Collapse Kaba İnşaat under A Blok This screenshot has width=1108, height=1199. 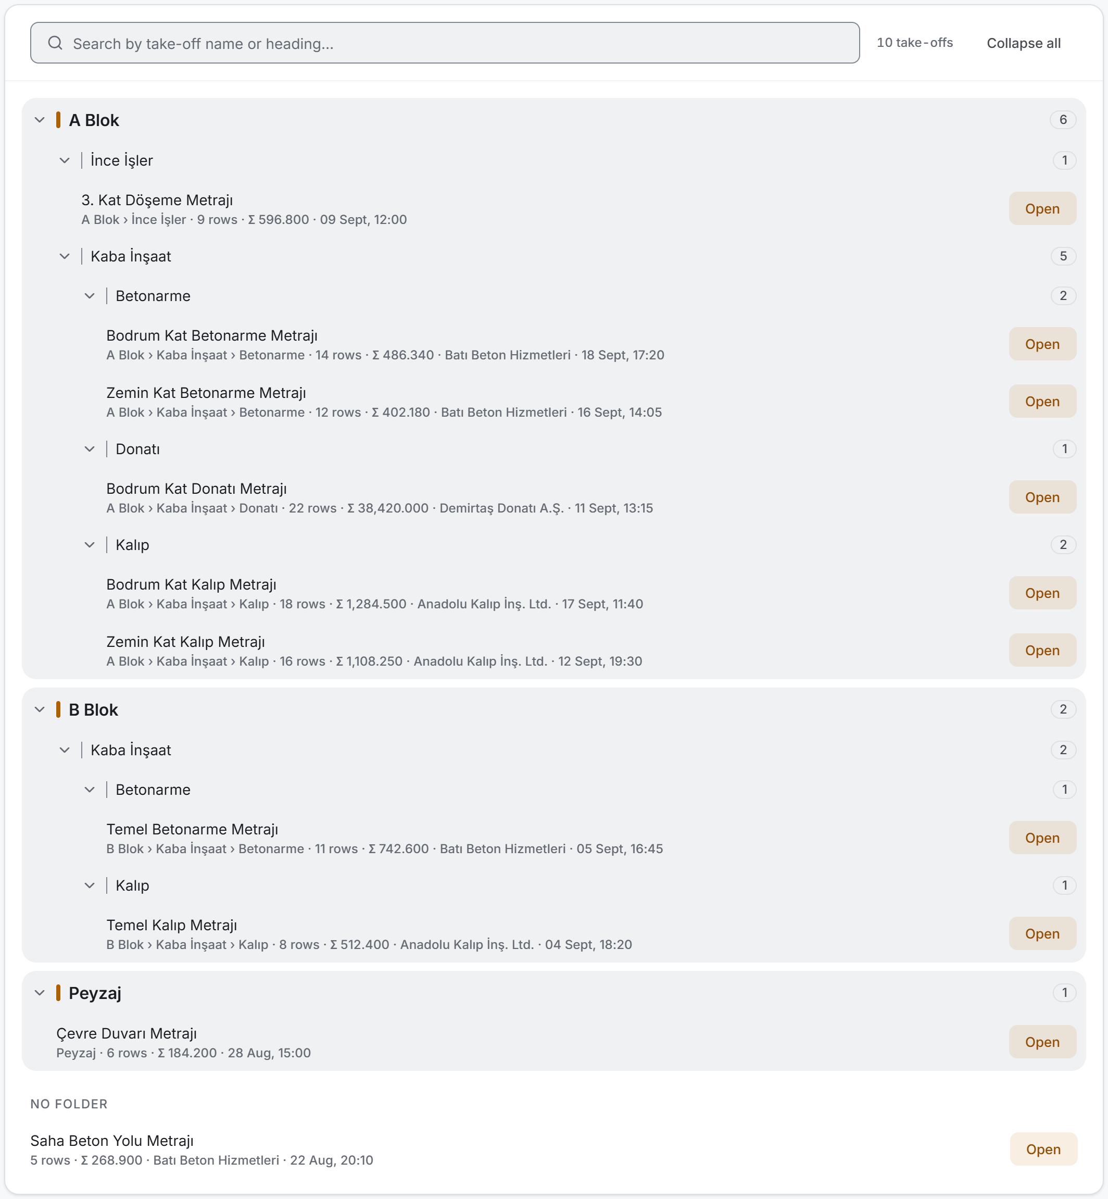(x=65, y=256)
